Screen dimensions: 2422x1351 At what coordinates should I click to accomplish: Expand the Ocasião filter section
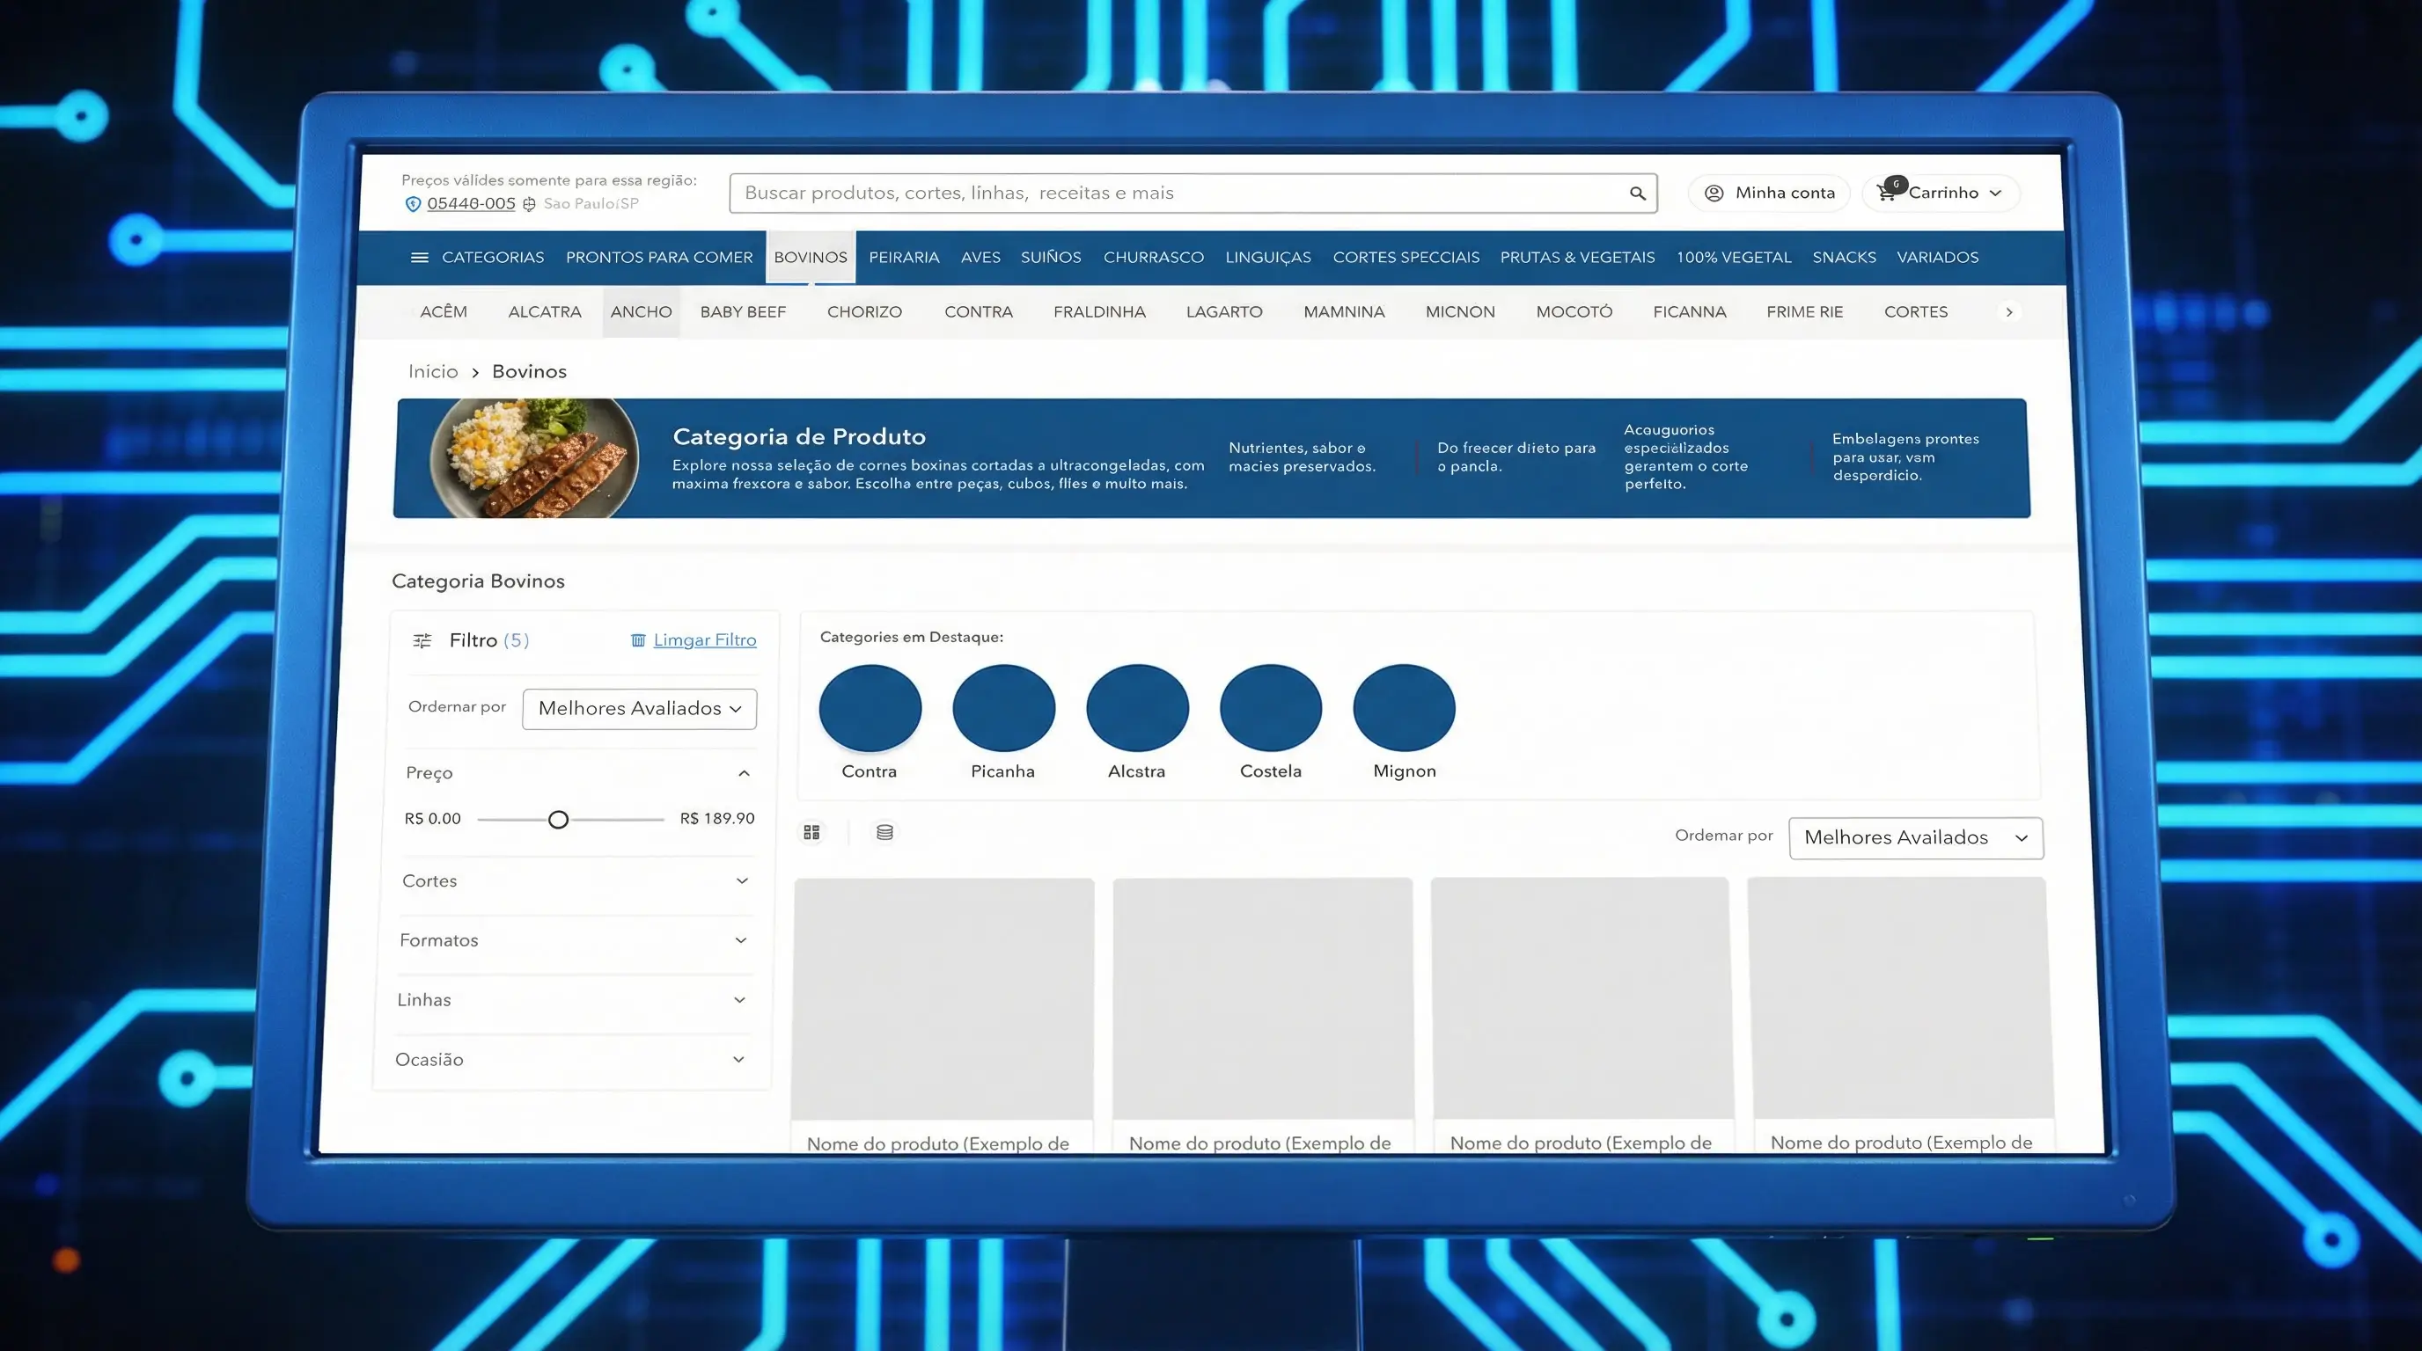[738, 1060]
